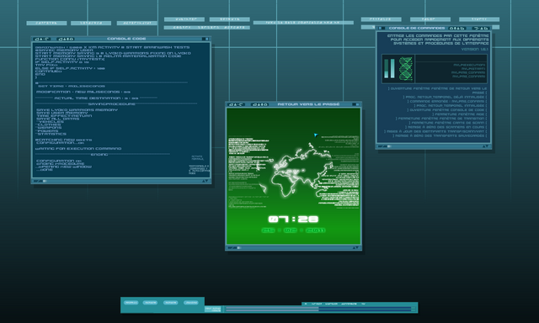Viewport: 539px width, 323px height.
Task: Select log entry 'FERMETURE FENÊTRE CARTE DE SCANN'
Action: [x=448, y=123]
